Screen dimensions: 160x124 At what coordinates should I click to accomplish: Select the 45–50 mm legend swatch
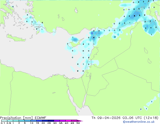tap(74, 121)
